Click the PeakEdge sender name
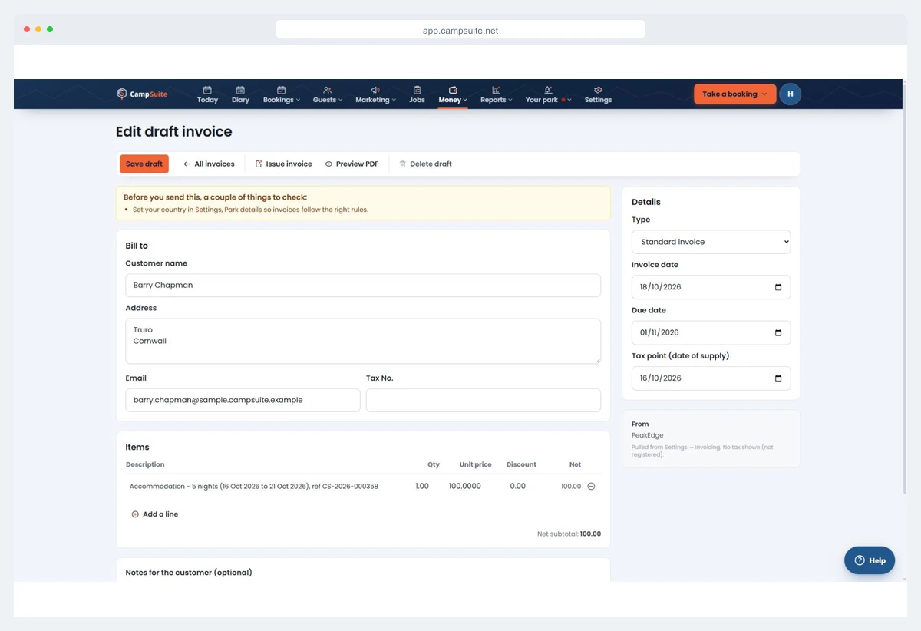 point(648,435)
